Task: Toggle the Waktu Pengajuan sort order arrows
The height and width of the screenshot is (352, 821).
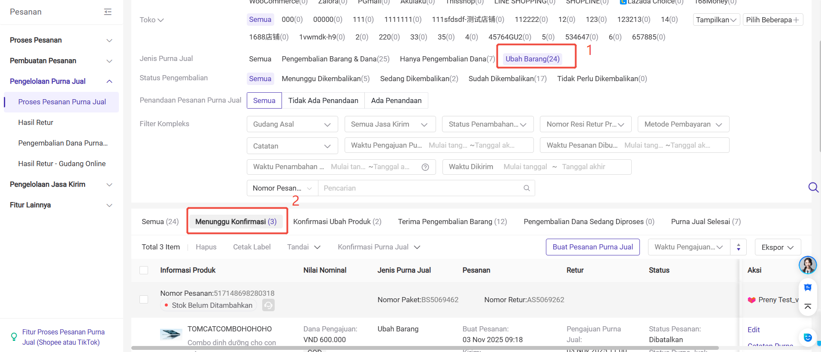Action: click(738, 247)
